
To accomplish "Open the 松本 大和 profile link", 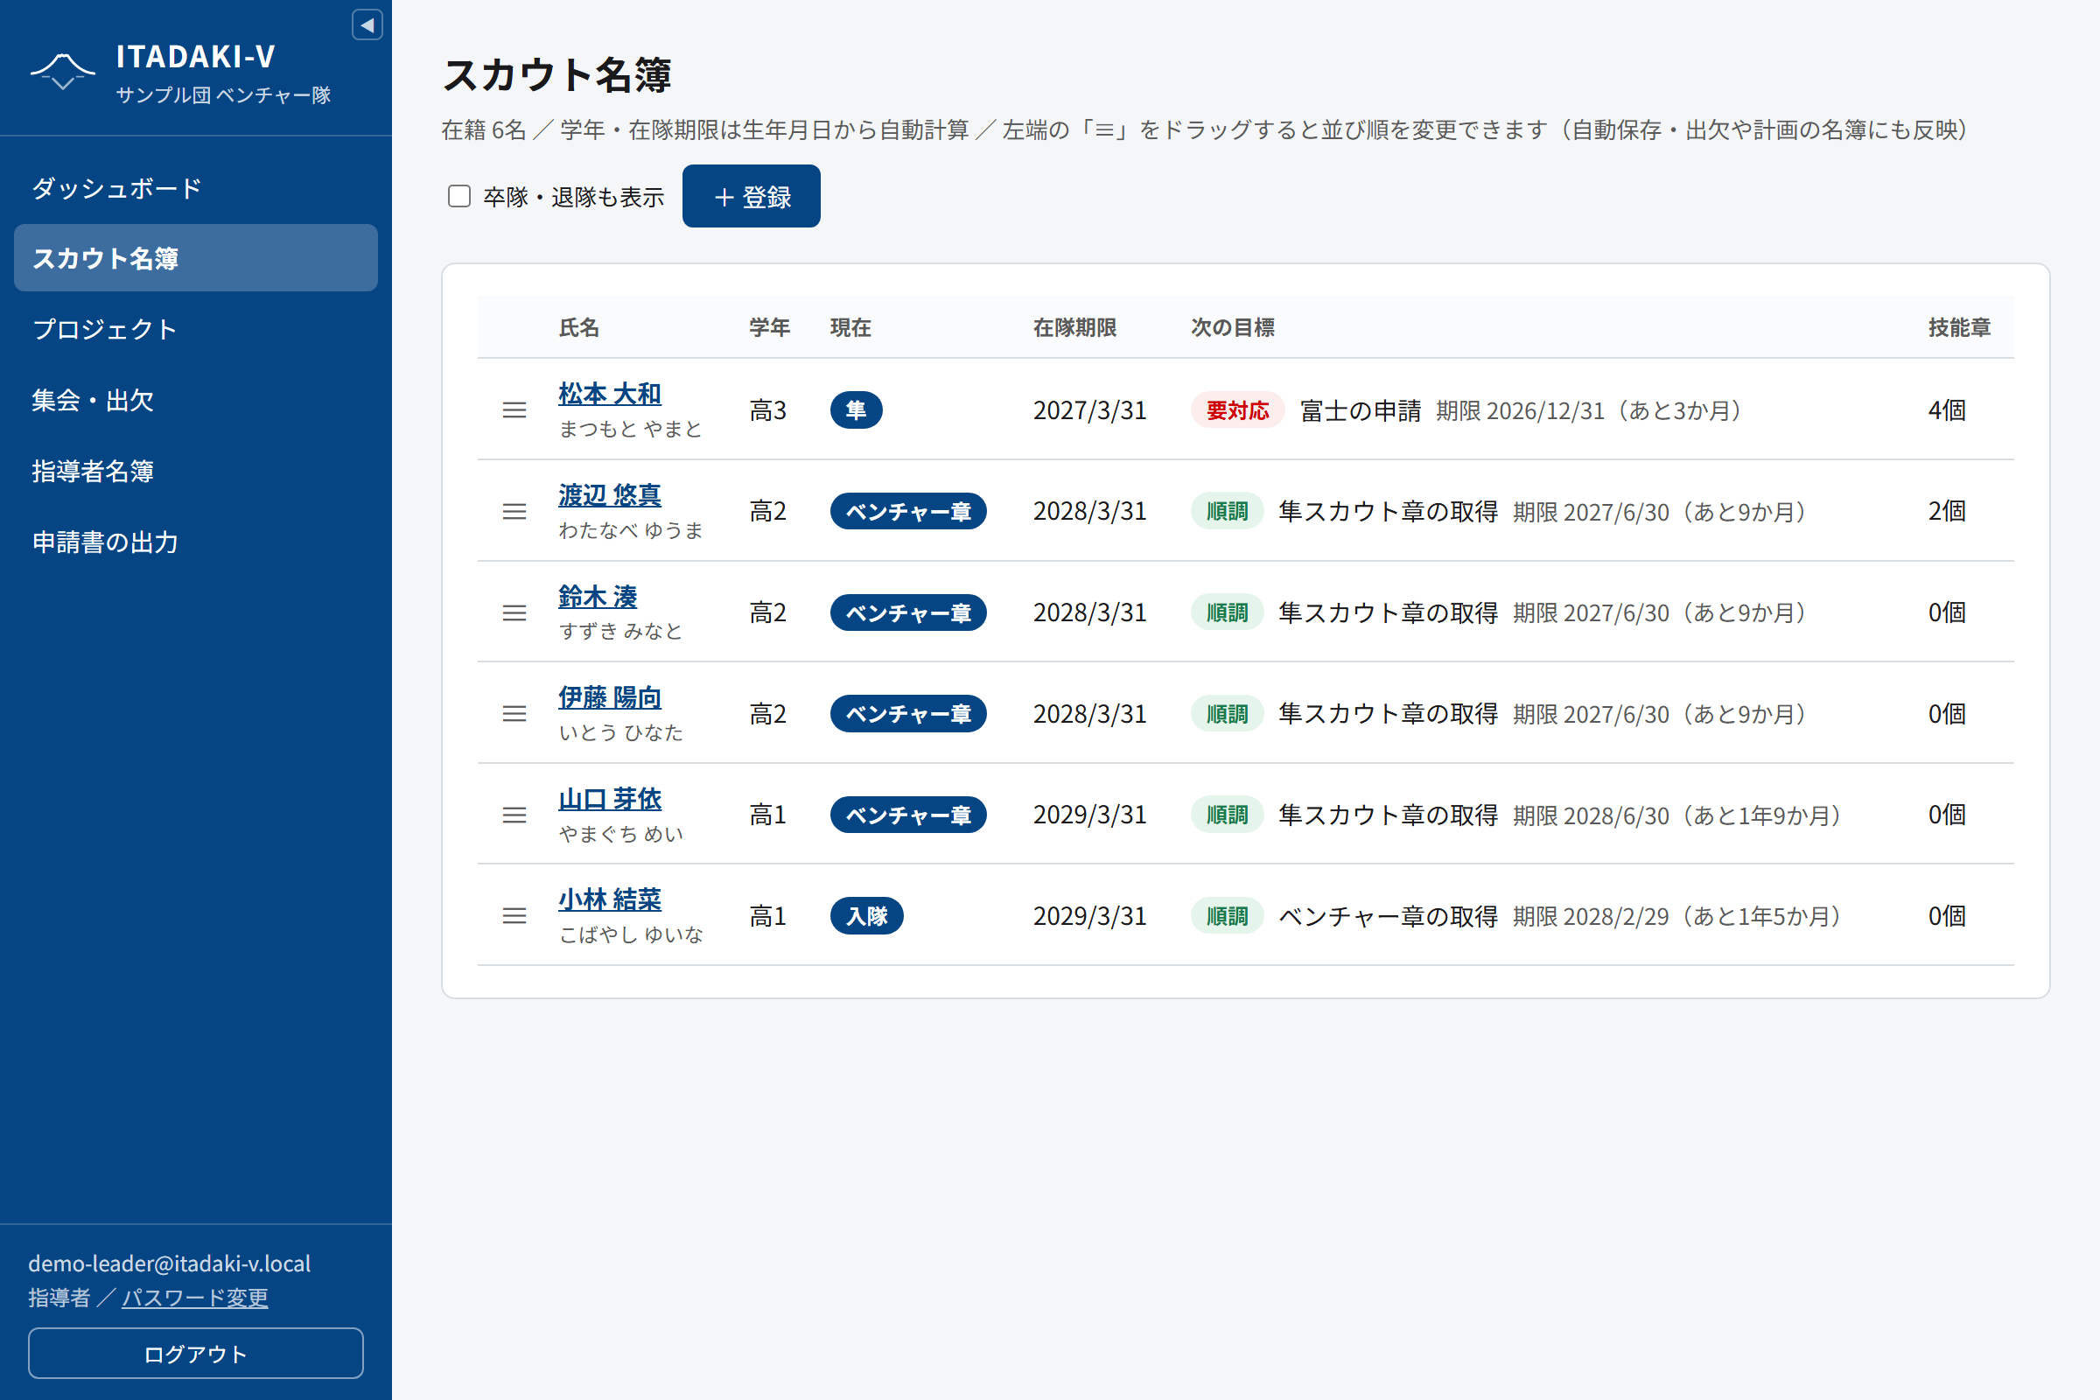I will [610, 394].
